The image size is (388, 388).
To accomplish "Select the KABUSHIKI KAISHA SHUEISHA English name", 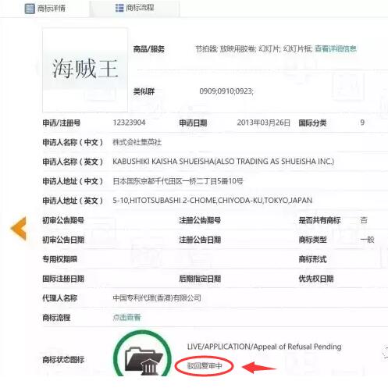I will pyautogui.click(x=223, y=162).
